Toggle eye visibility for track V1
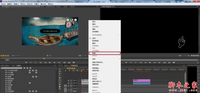The image size is (200, 93). click(76, 86)
